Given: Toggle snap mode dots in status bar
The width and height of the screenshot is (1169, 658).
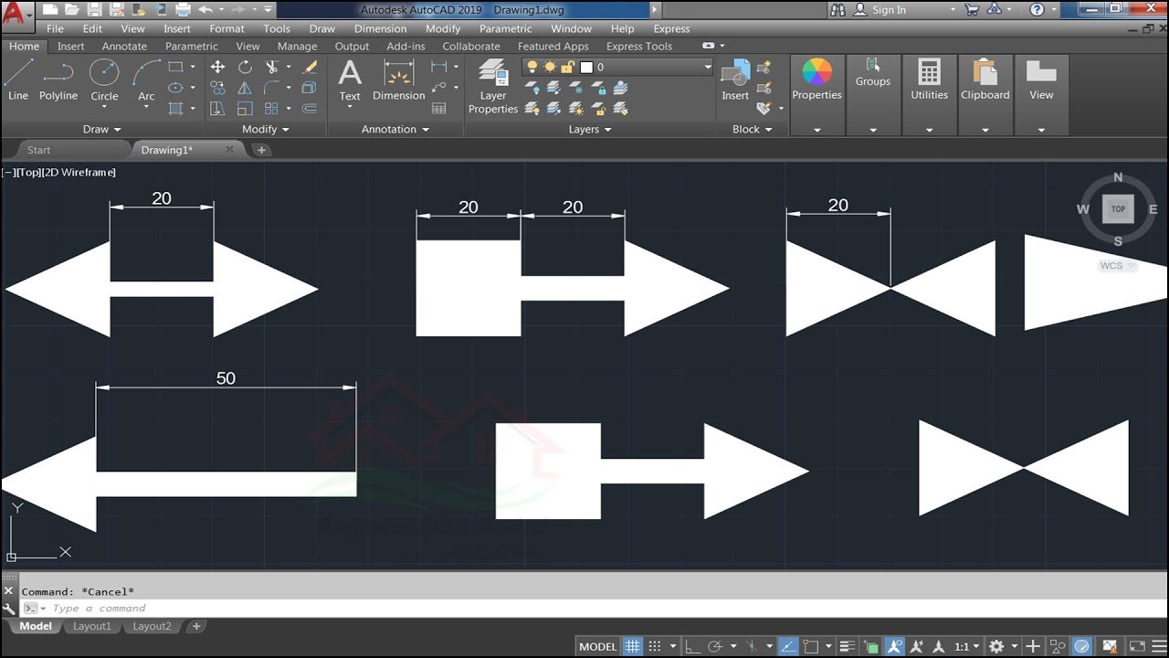Looking at the screenshot, I should tap(655, 646).
